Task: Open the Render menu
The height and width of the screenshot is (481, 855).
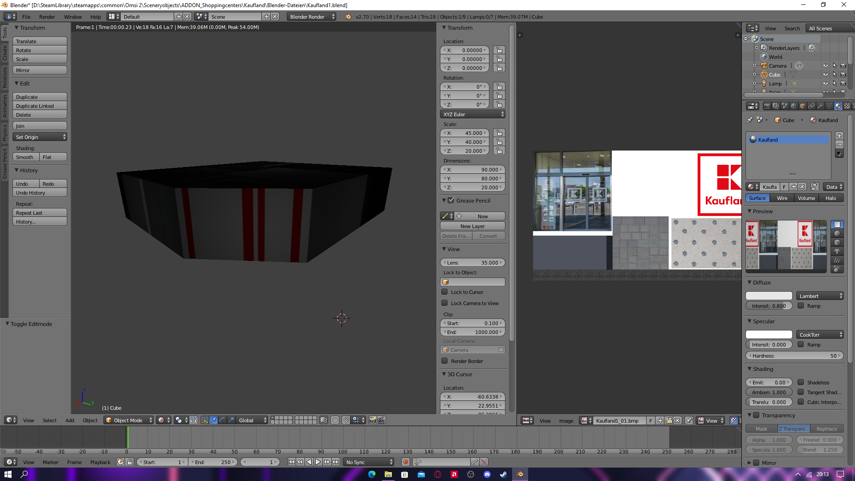Action: (47, 16)
